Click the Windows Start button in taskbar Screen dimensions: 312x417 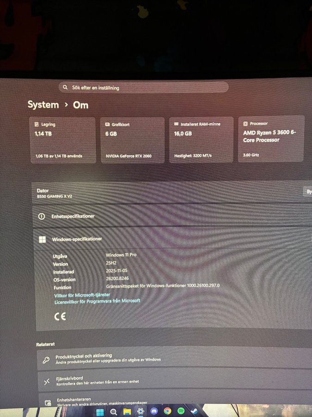[x=100, y=411]
